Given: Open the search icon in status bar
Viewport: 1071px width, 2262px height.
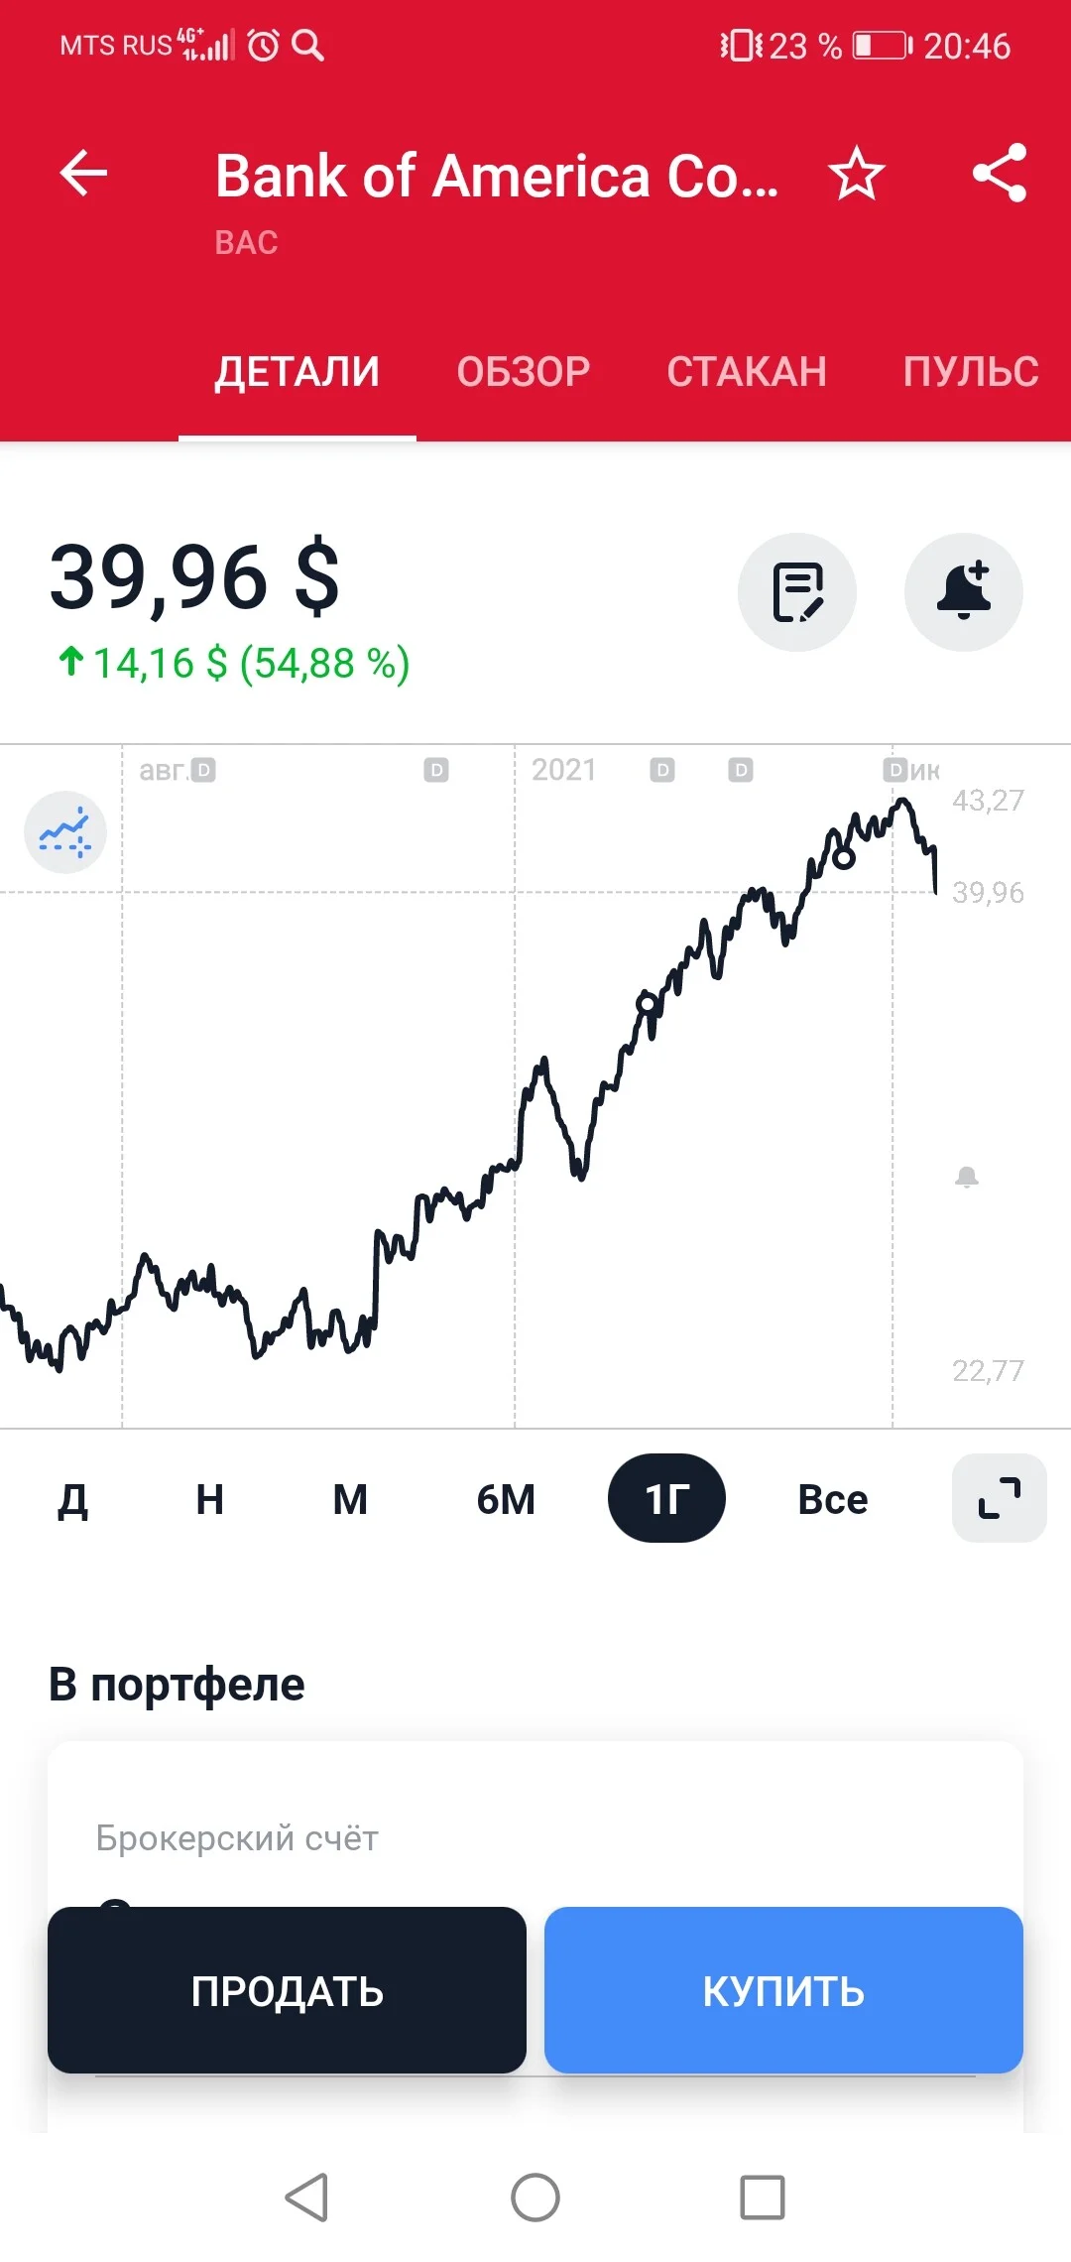Looking at the screenshot, I should [x=308, y=45].
